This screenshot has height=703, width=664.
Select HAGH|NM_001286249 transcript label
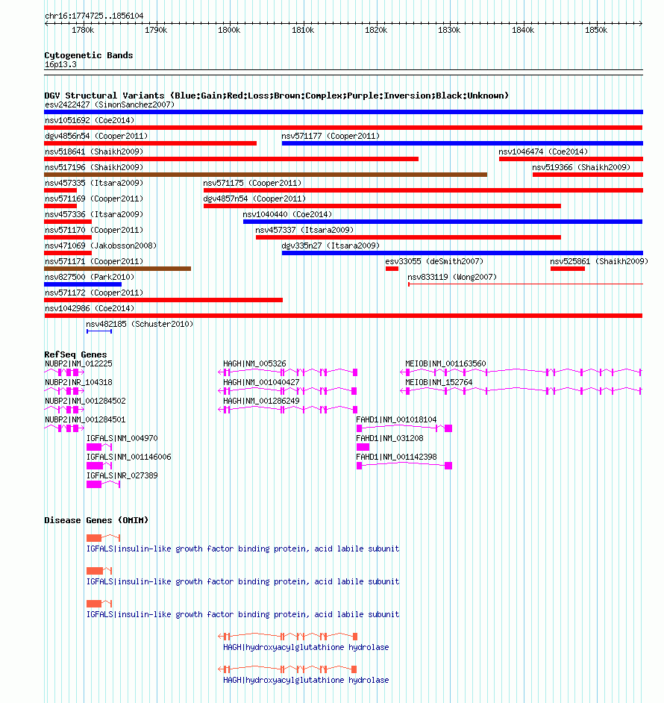click(261, 402)
